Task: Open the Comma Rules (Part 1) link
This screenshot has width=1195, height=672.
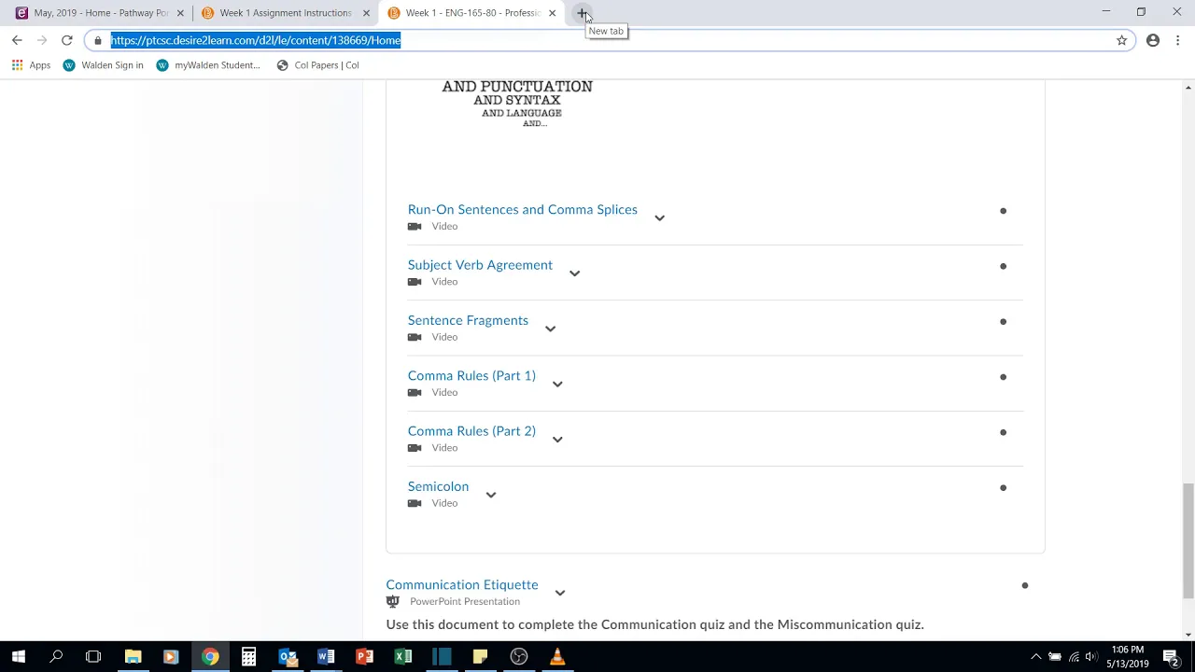Action: pyautogui.click(x=471, y=375)
